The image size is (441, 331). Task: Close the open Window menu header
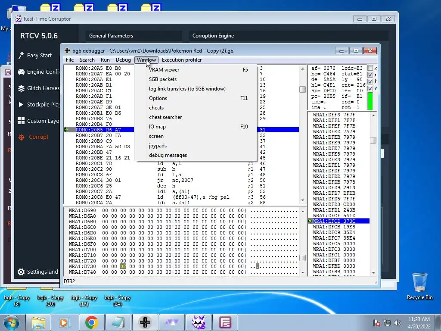(146, 59)
